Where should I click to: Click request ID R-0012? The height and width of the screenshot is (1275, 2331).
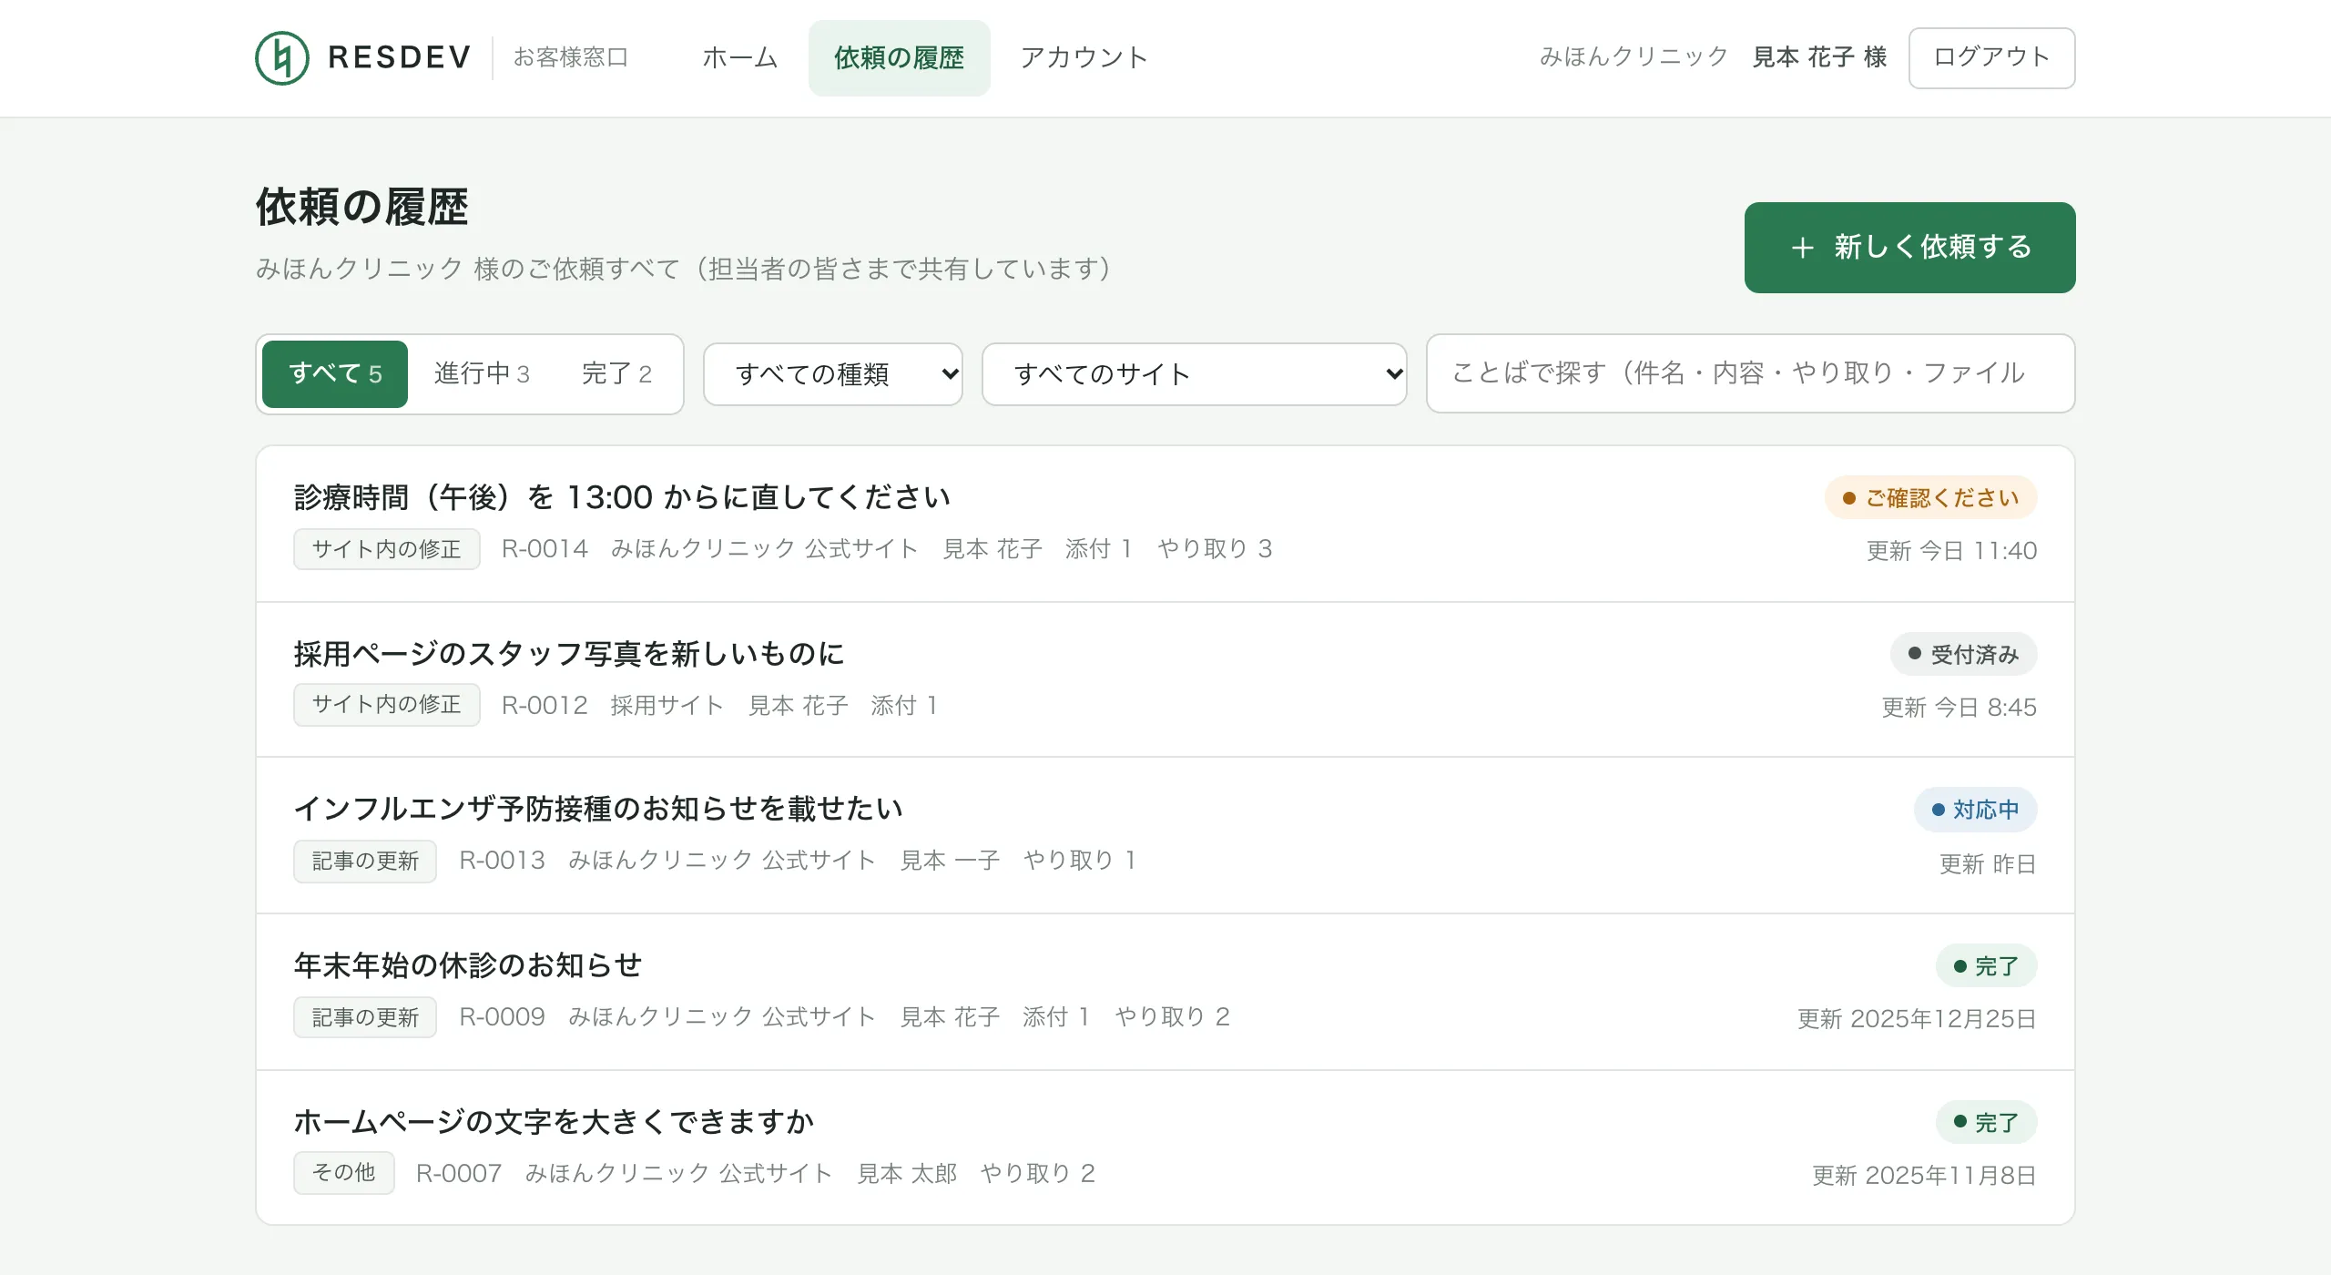click(545, 706)
